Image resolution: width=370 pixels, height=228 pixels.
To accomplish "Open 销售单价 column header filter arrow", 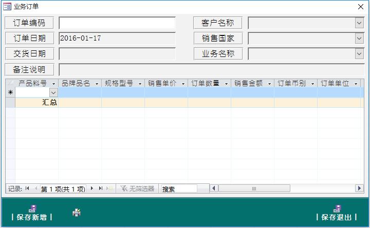I will click(183, 84).
